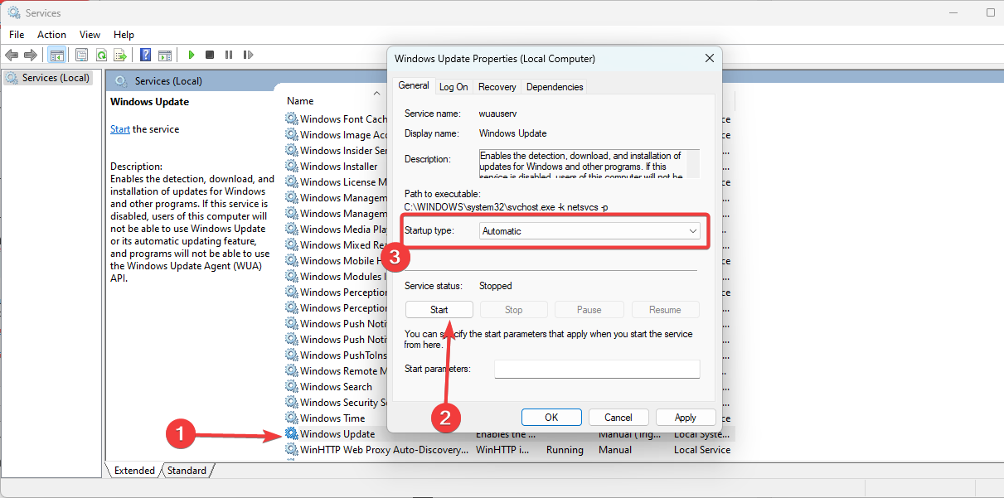1004x498 pixels.
Task: Select the WinHTTP Web Proxy Auto-Discovery row
Action: click(x=509, y=449)
